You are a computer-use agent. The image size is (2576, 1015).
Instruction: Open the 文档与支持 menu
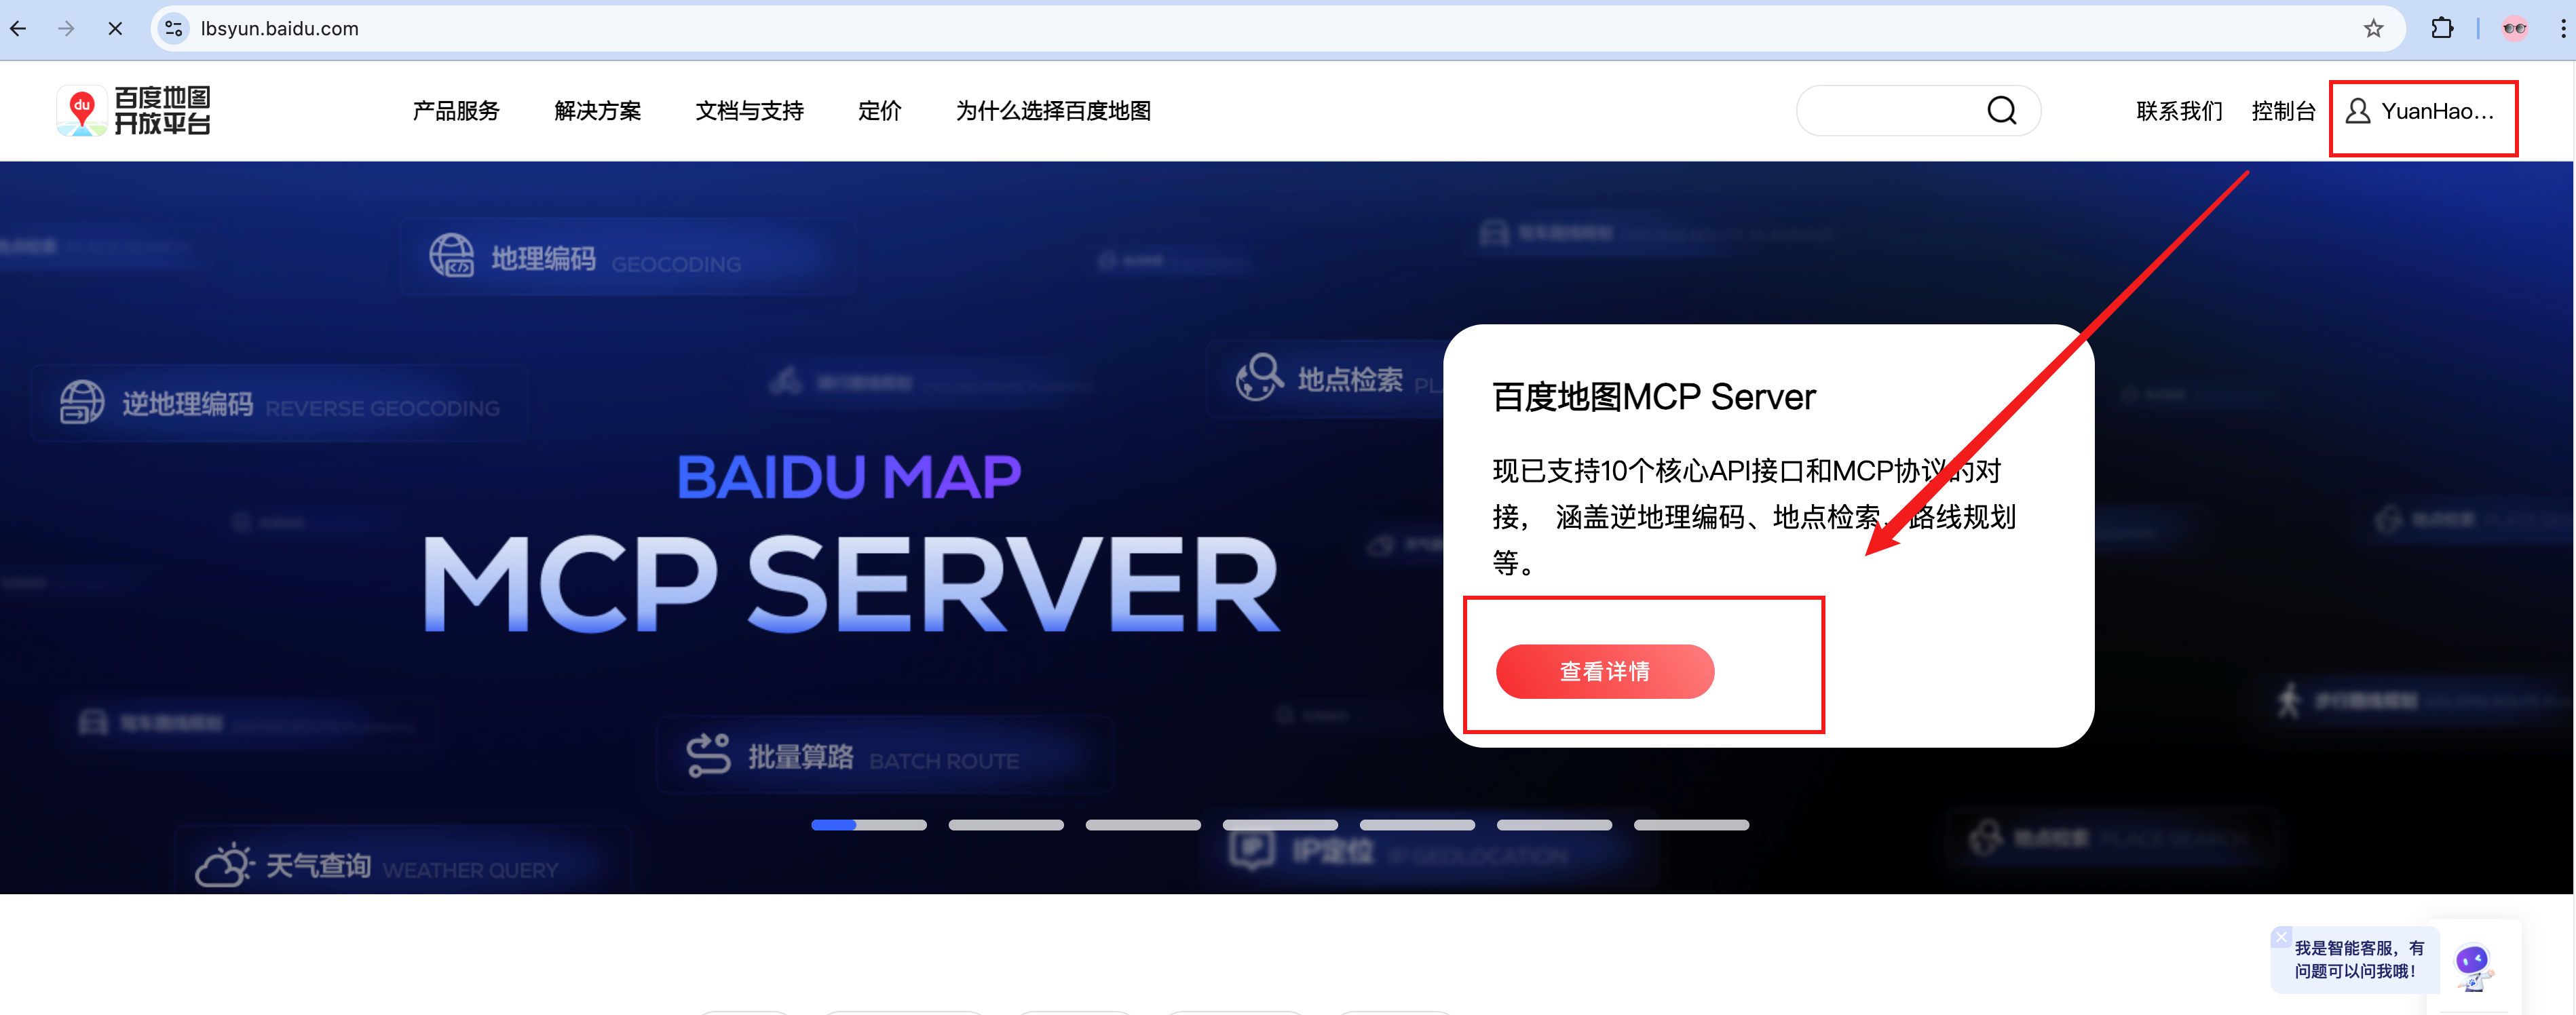749,111
